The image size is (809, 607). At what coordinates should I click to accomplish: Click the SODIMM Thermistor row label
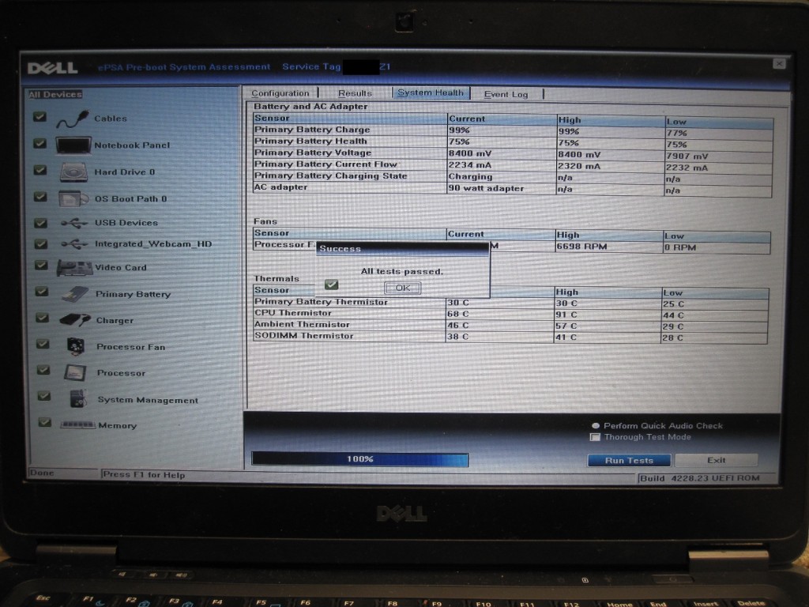click(x=304, y=335)
